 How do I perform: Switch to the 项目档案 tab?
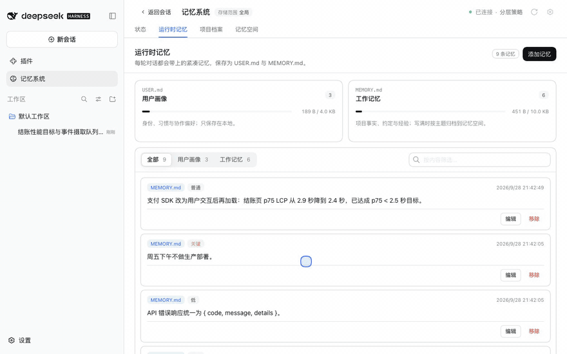[x=211, y=30]
